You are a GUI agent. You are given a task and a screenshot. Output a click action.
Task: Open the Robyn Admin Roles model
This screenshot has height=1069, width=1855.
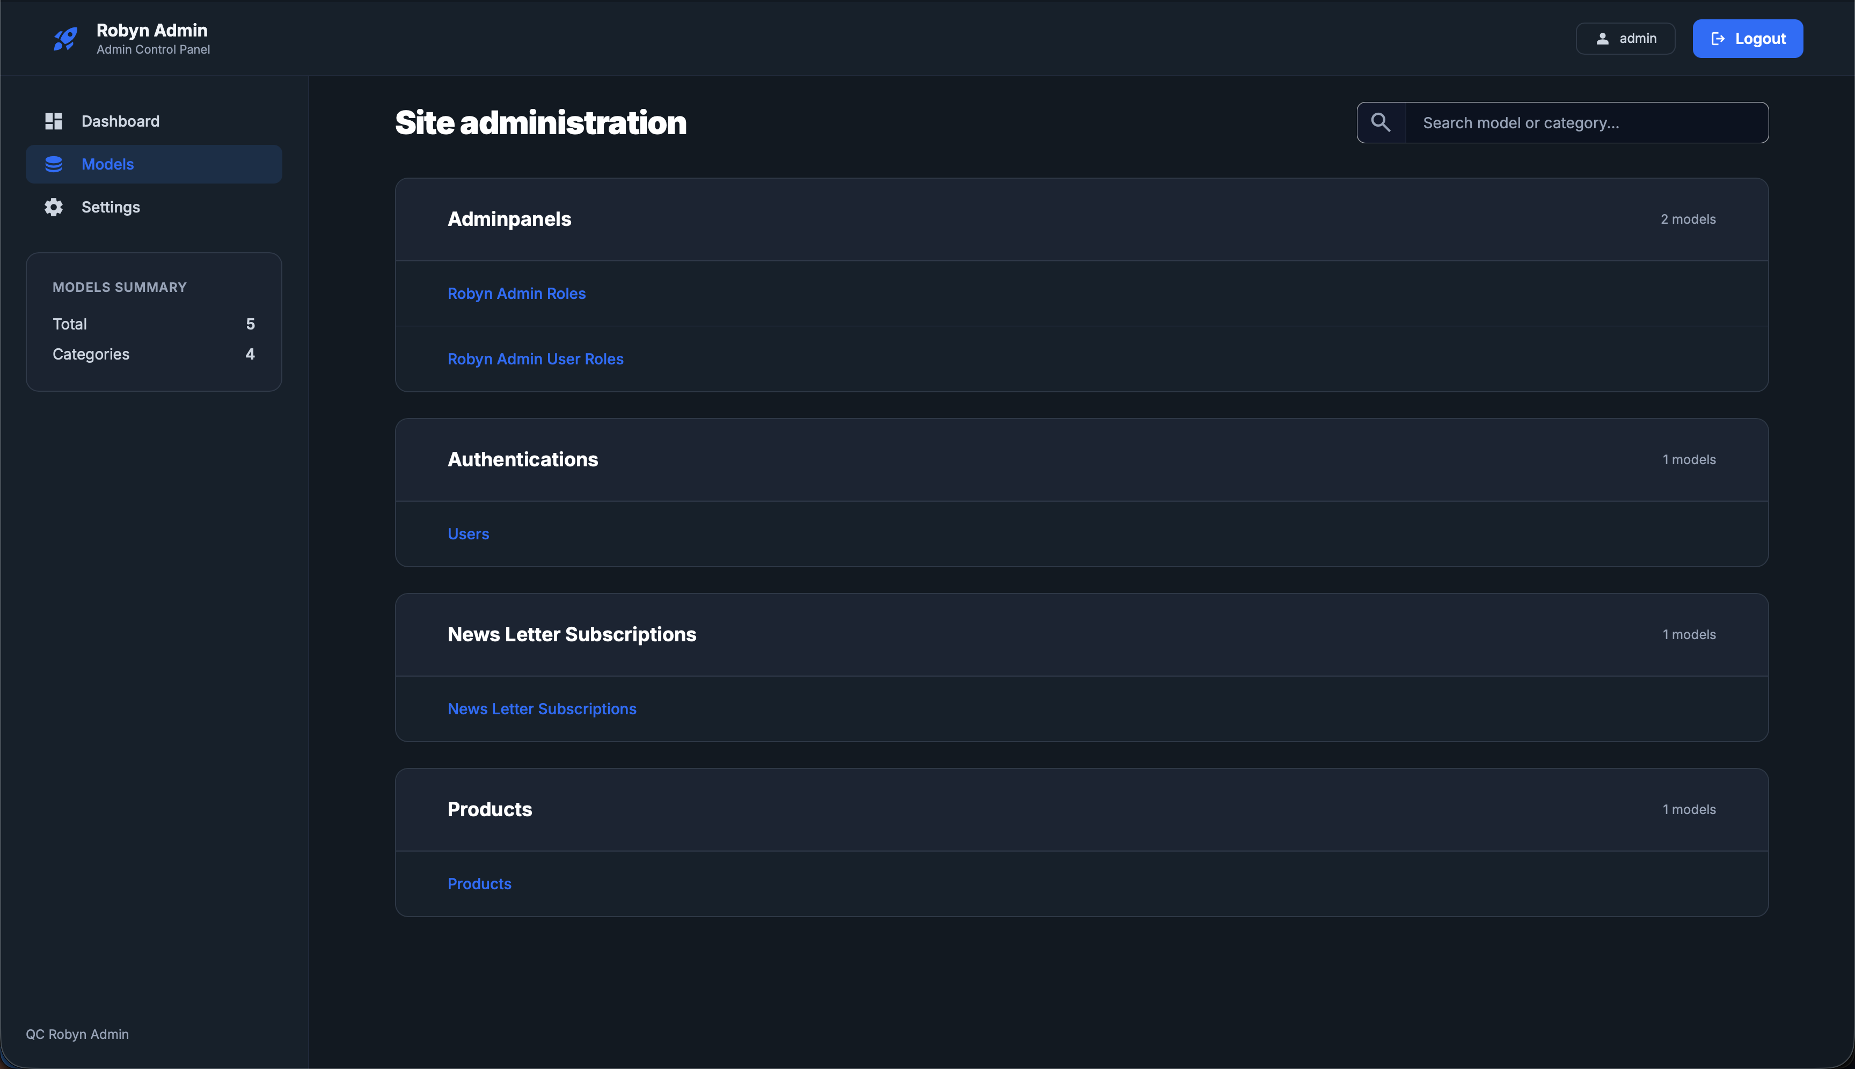click(516, 294)
